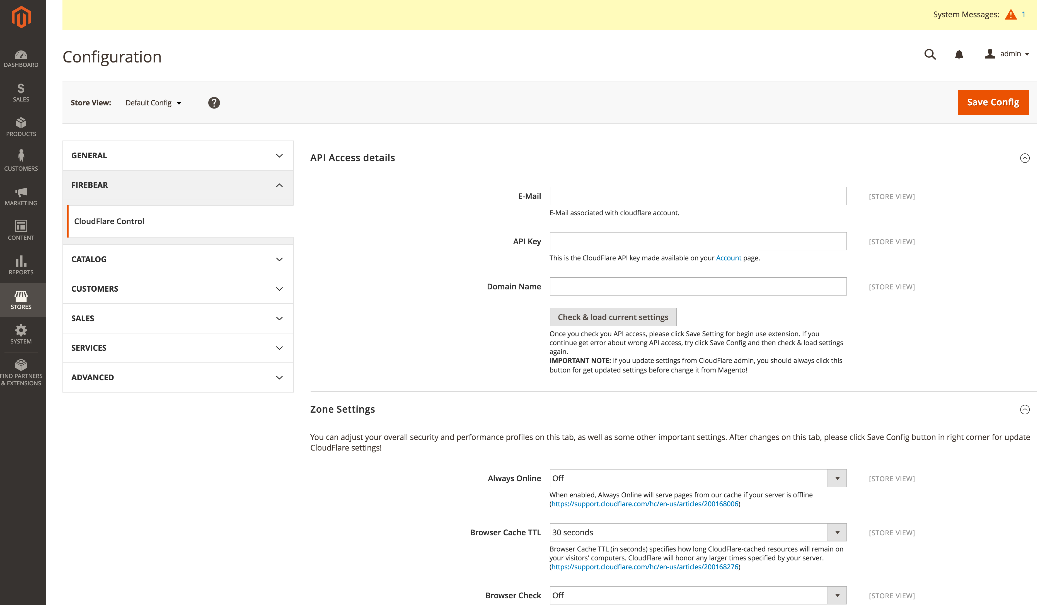Open the Sales sidebar menu
This screenshot has width=1050, height=605.
(21, 92)
